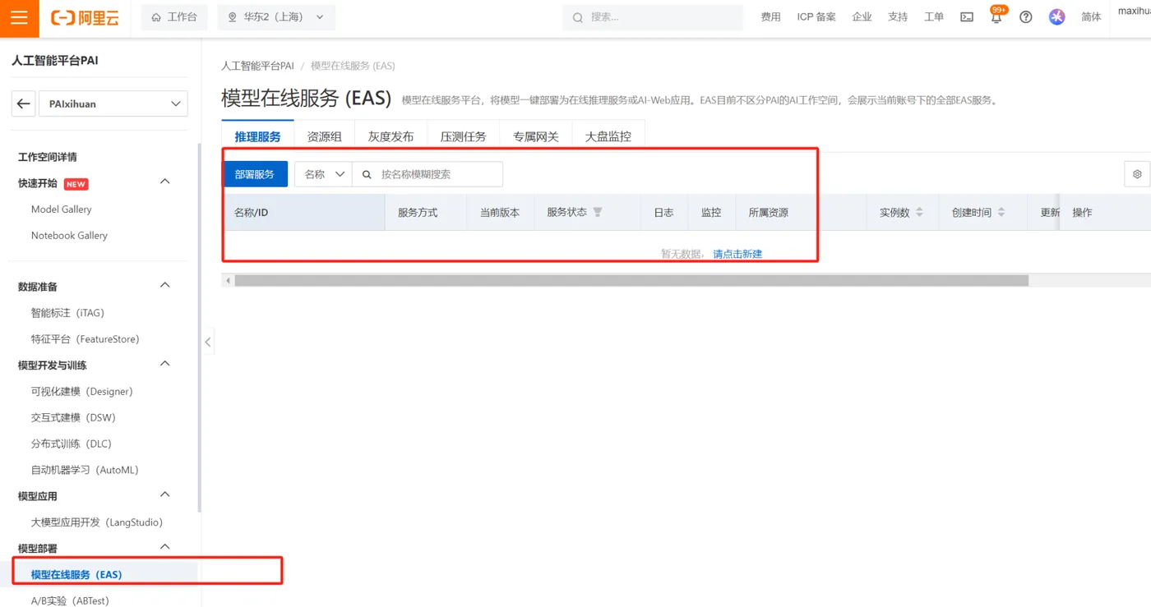
Task: Open the 服务状态 column filter icon
Action: (598, 212)
